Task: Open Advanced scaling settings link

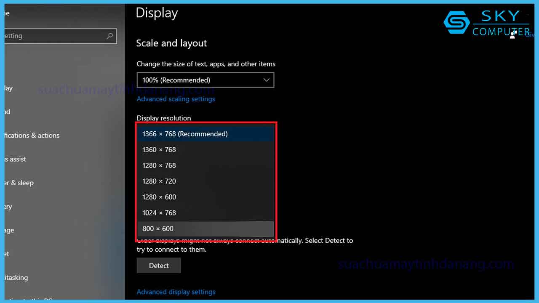Action: click(176, 99)
